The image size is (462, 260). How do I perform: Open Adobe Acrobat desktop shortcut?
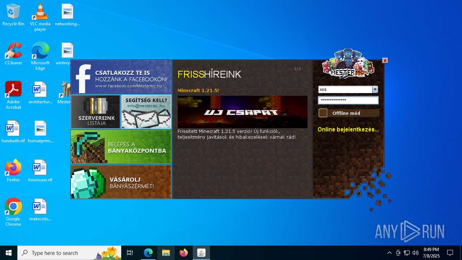tap(13, 95)
